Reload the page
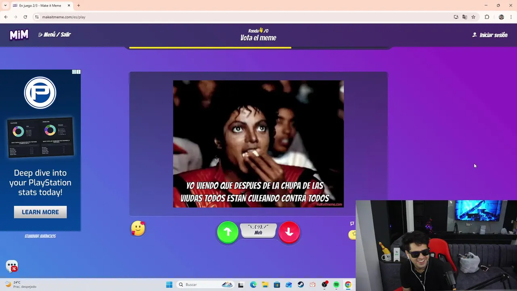This screenshot has height=291, width=517. (25, 17)
